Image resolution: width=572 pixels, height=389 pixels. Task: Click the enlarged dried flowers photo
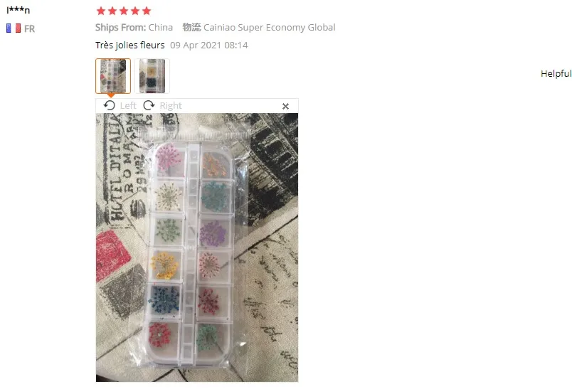(197, 247)
